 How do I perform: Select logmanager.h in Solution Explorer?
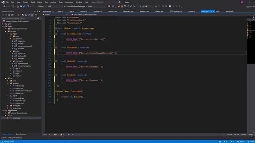[x=23, y=64]
